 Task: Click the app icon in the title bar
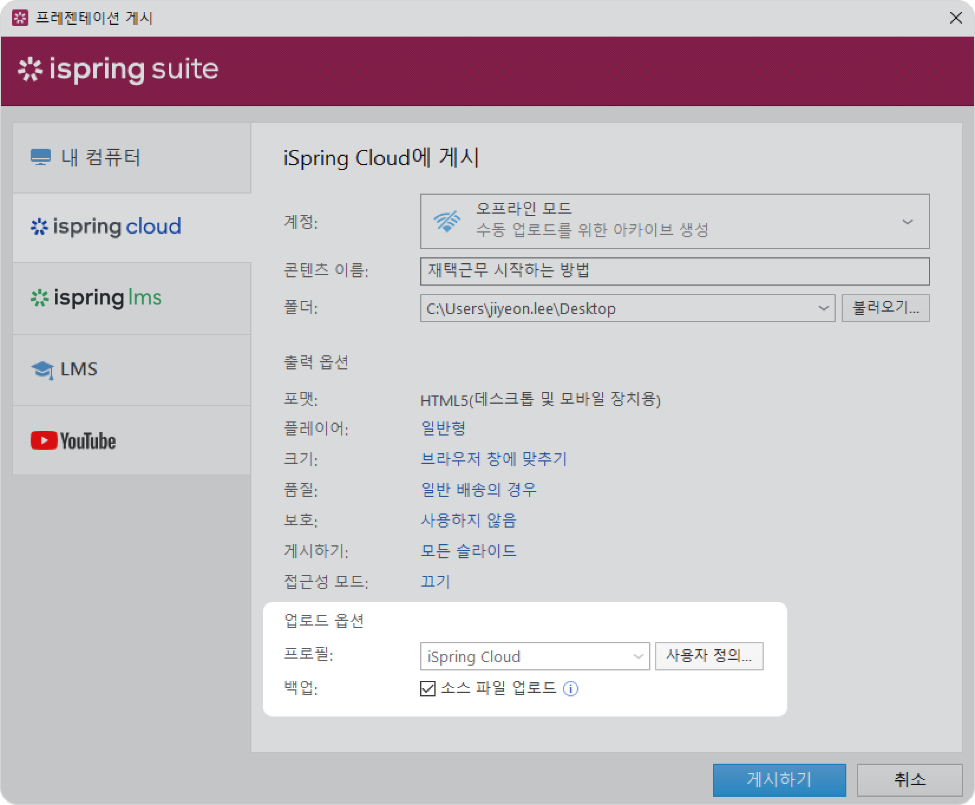(20, 18)
